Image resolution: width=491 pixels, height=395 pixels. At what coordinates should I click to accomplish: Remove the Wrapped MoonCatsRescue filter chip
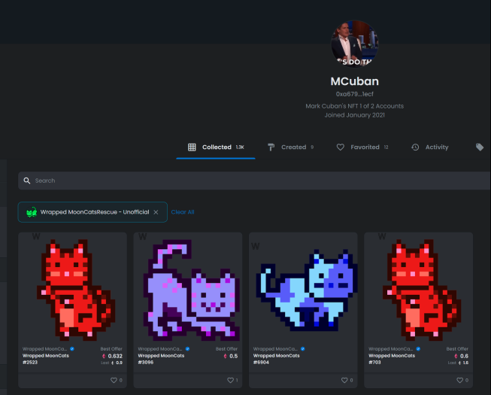156,212
